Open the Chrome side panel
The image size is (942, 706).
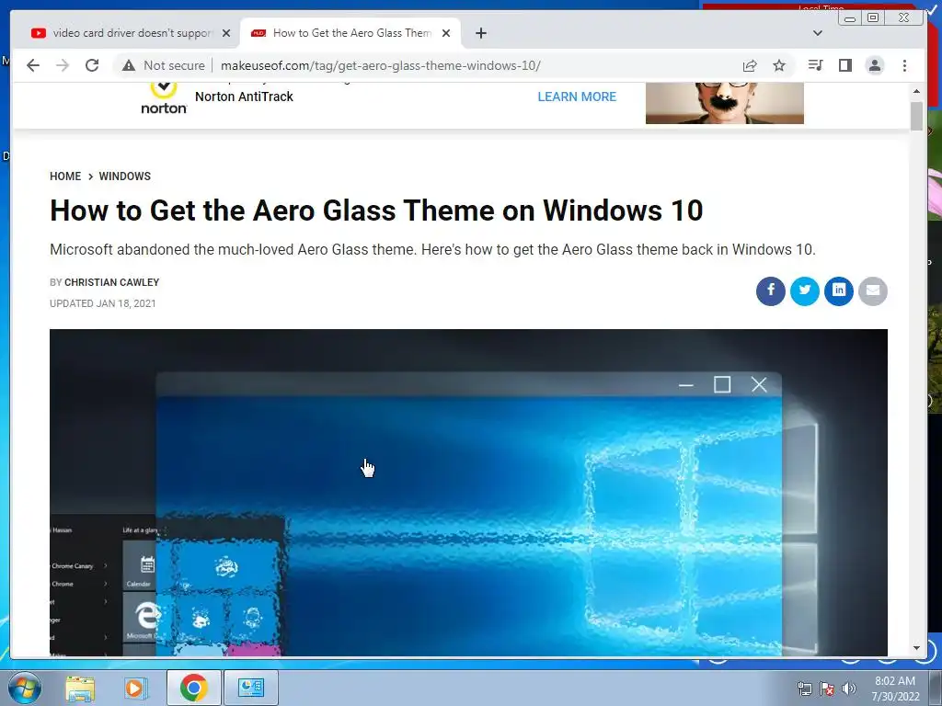point(845,65)
